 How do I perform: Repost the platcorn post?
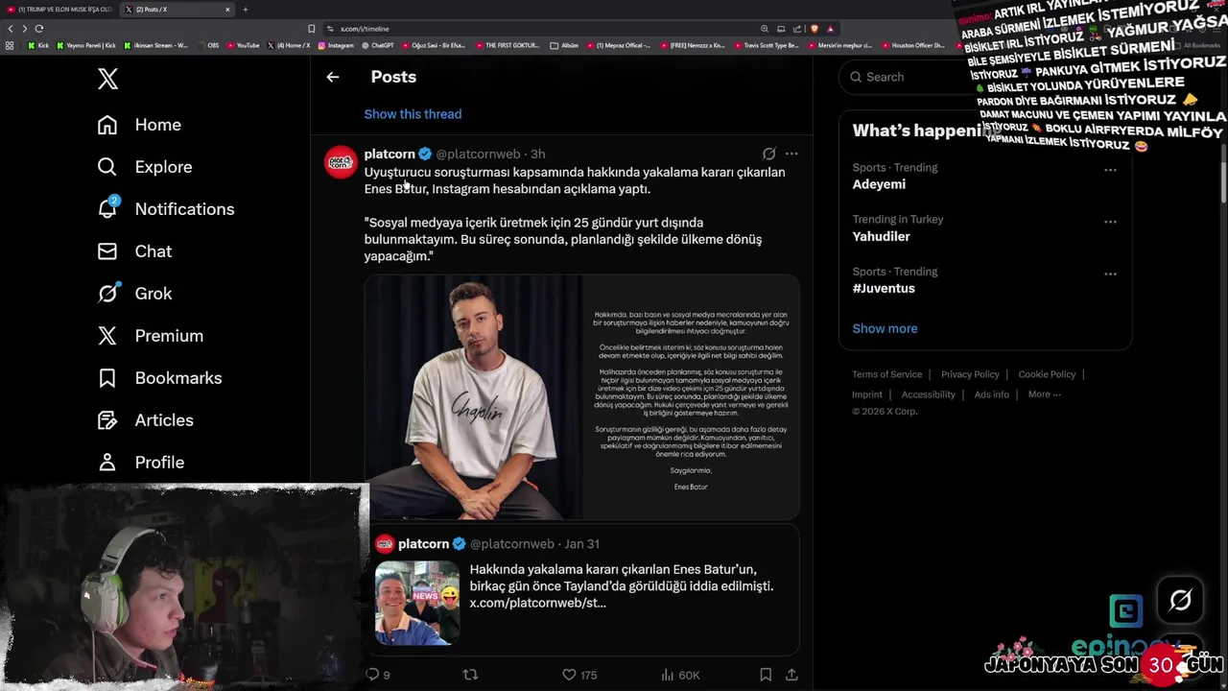(x=470, y=675)
